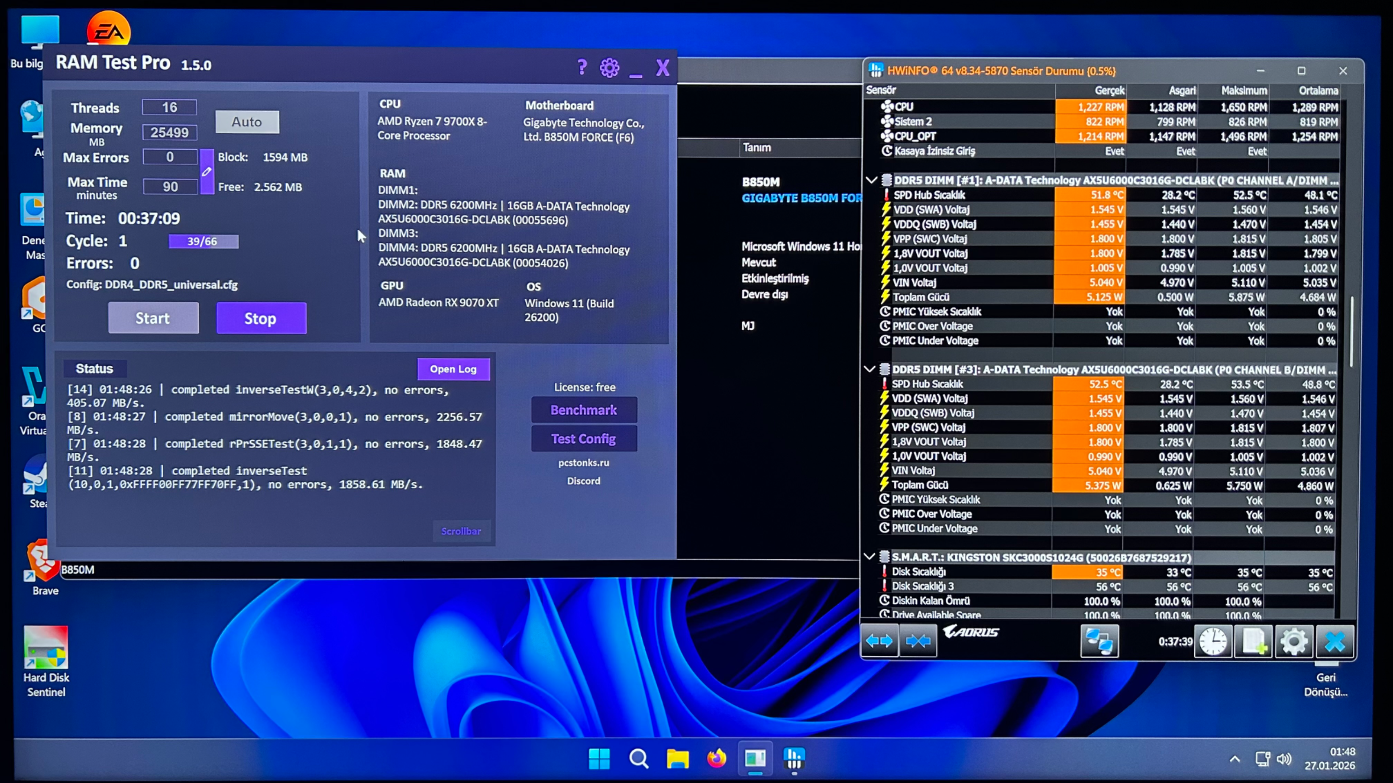Collapse the DDR5 DIMM [#3] sensor group
The image size is (1393, 783).
[870, 369]
